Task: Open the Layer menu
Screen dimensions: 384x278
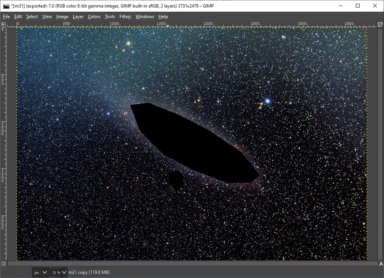Action: point(78,17)
